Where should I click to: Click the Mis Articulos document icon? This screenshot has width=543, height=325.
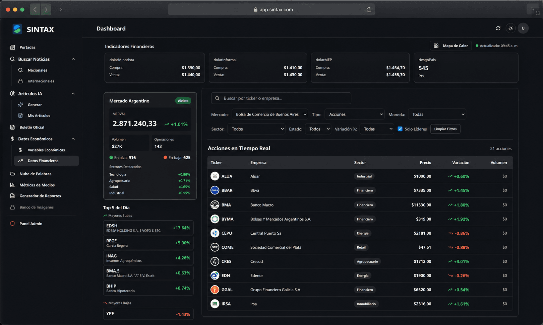click(20, 115)
